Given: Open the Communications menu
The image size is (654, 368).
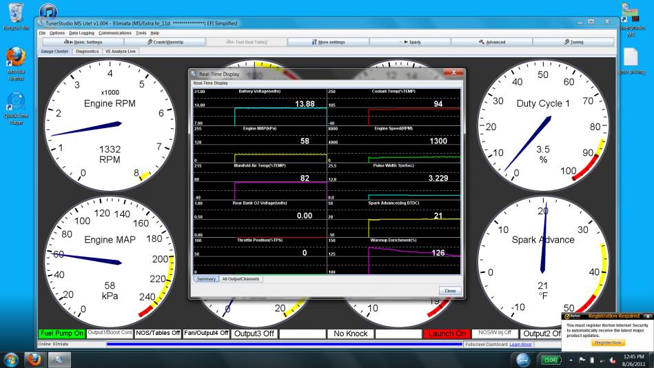Looking at the screenshot, I should tap(115, 33).
